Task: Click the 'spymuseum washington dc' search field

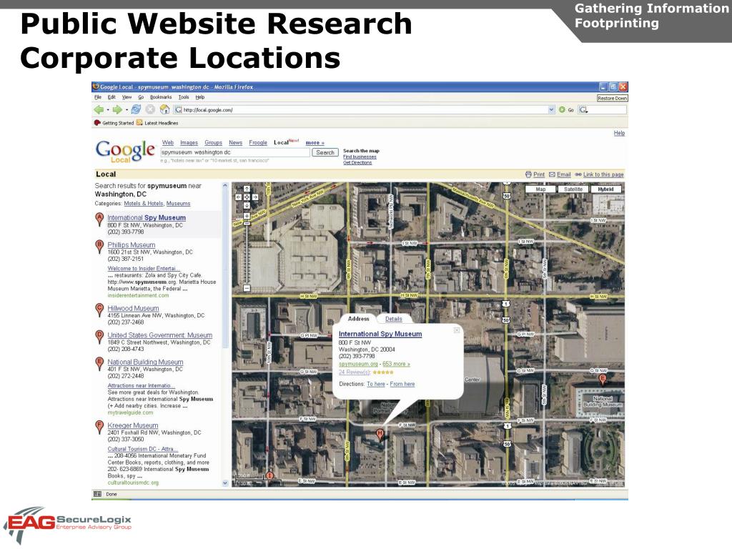Action: tap(235, 153)
